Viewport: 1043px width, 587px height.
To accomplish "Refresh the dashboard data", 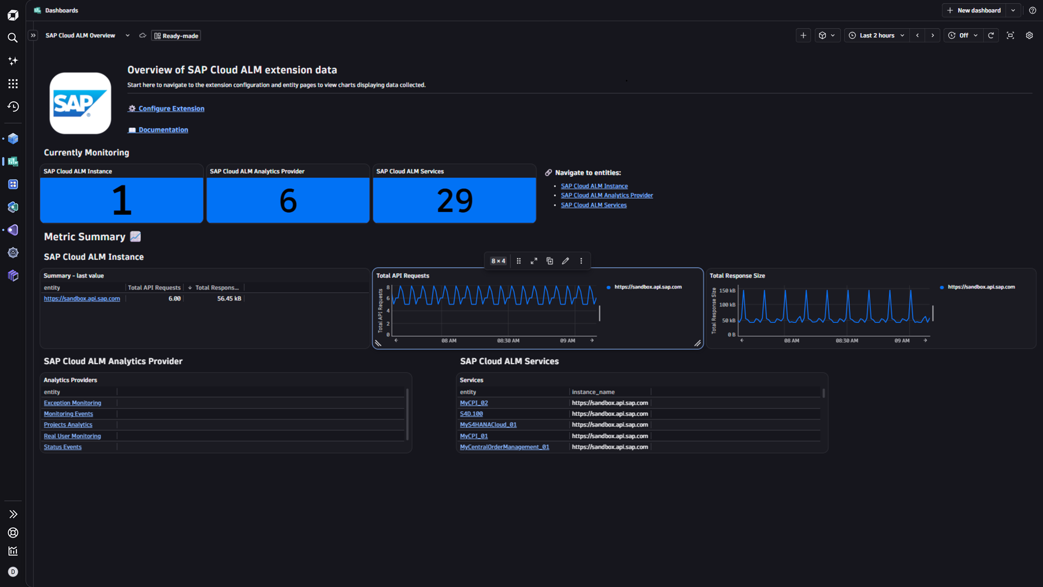I will click(991, 35).
